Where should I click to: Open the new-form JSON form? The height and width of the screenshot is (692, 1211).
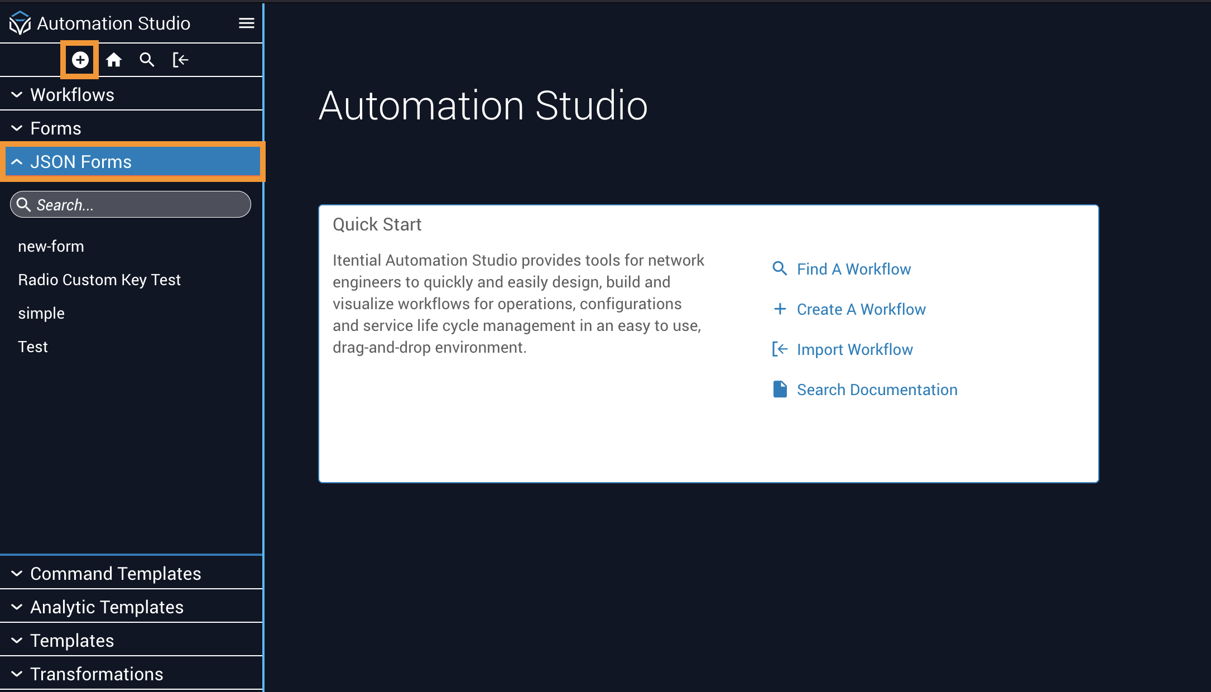(x=51, y=246)
